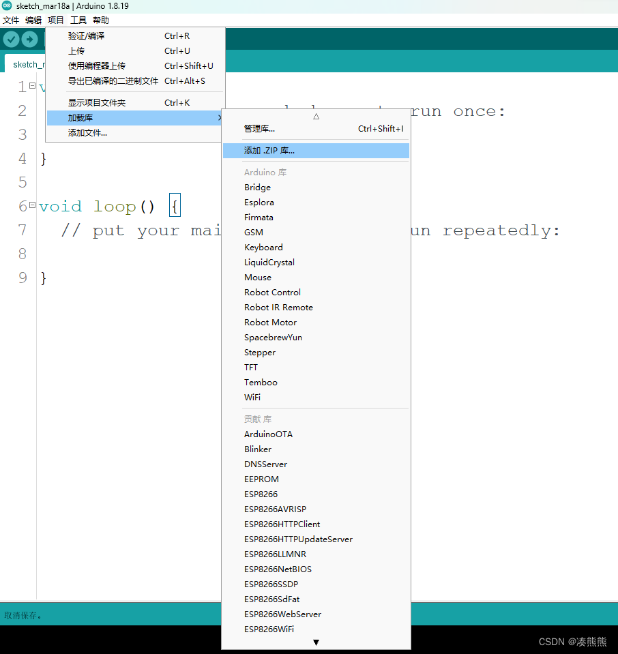Include the Mouse library
The height and width of the screenshot is (654, 618).
(316, 278)
